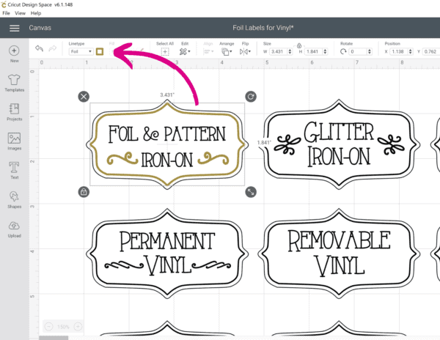Click the Width size input field
The width and height of the screenshot is (440, 340).
[x=280, y=52]
